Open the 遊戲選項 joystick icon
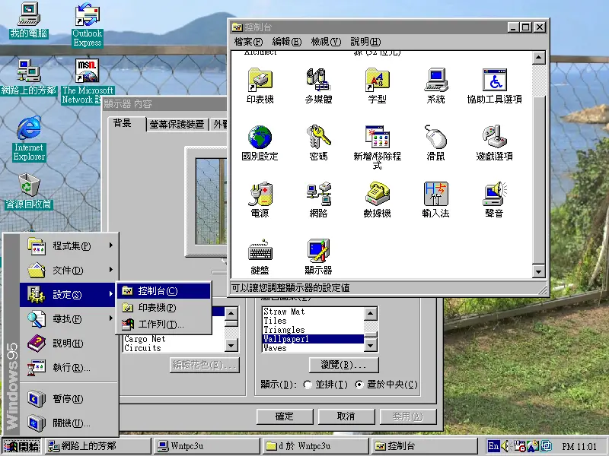Viewport: 609px width, 456px height. [x=494, y=143]
